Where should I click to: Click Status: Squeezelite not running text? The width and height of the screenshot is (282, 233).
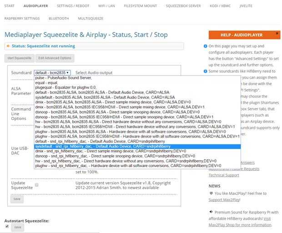[x=43, y=46]
